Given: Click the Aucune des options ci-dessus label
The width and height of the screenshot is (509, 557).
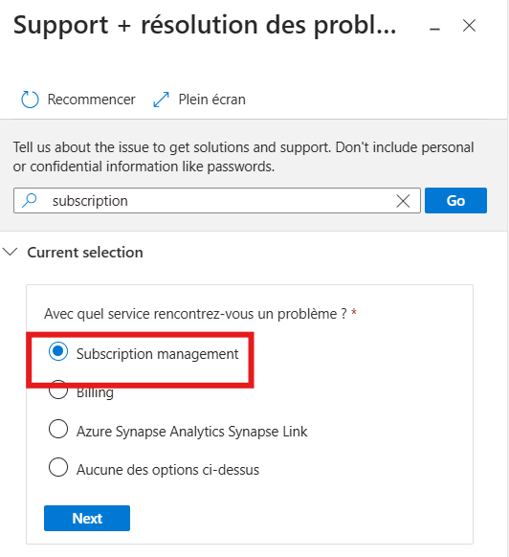Looking at the screenshot, I should pos(168,470).
